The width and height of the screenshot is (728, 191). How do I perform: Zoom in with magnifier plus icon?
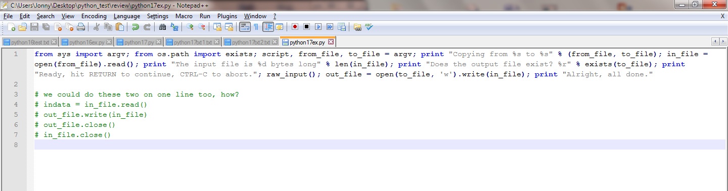190,27
